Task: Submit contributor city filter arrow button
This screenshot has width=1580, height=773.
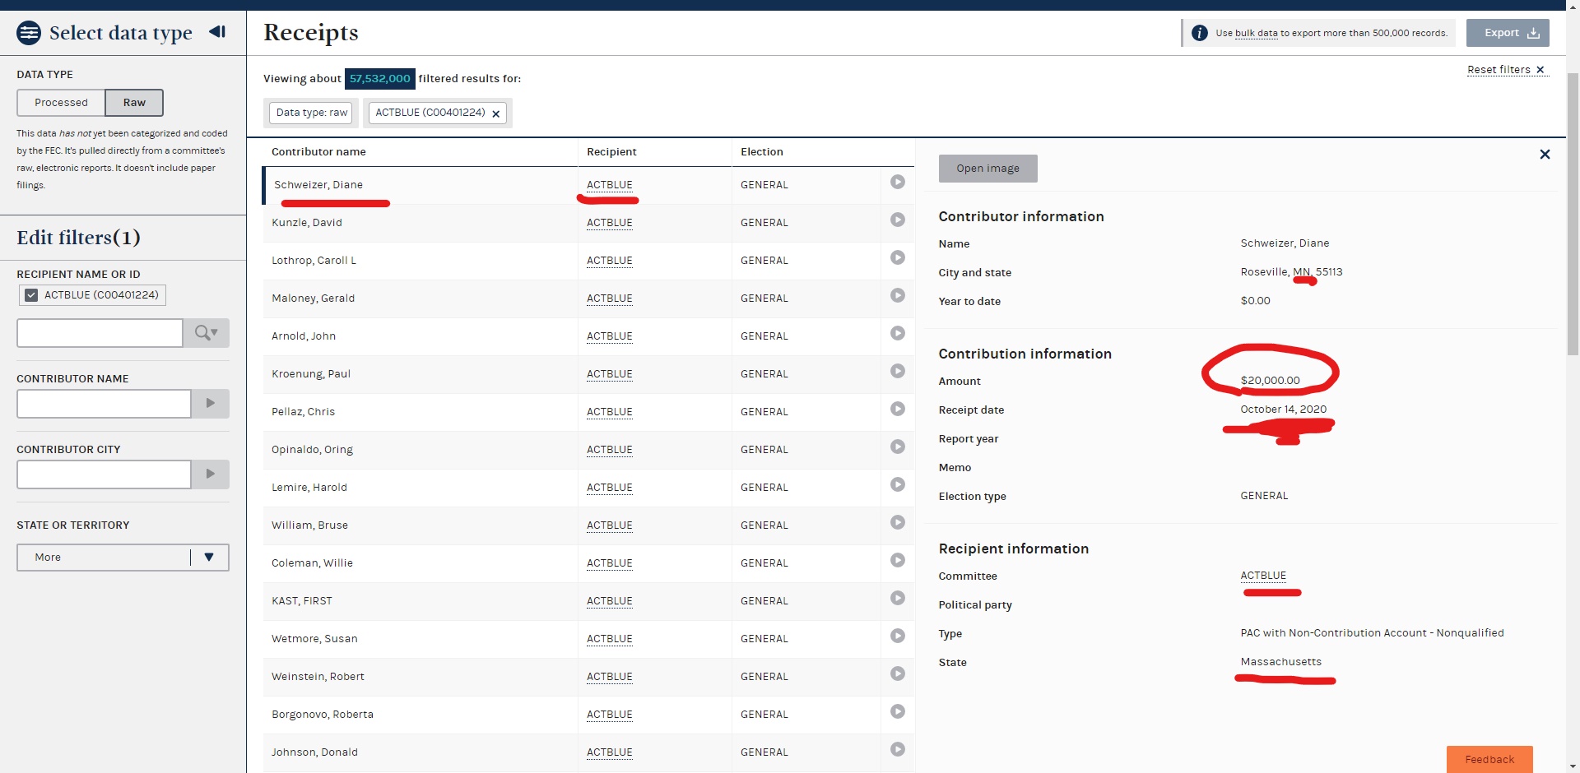Action: [210, 474]
